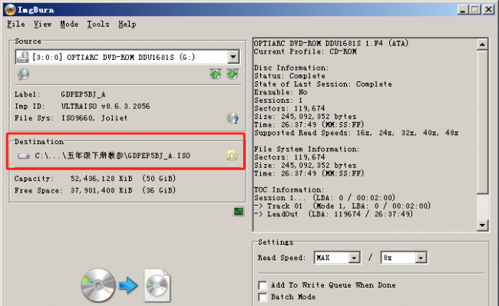Minimize the ImgBurn window
Image resolution: width=499 pixels, height=306 pixels.
coord(463,10)
